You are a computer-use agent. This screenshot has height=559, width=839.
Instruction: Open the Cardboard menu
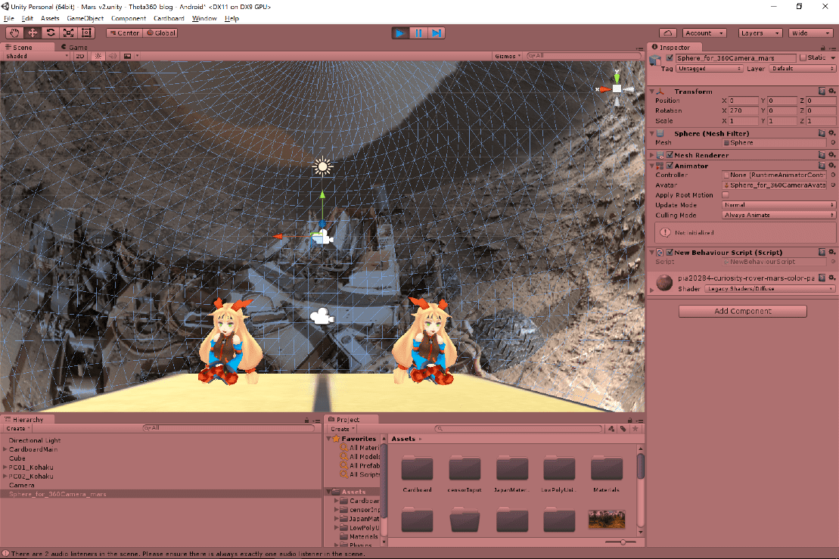[x=169, y=18]
